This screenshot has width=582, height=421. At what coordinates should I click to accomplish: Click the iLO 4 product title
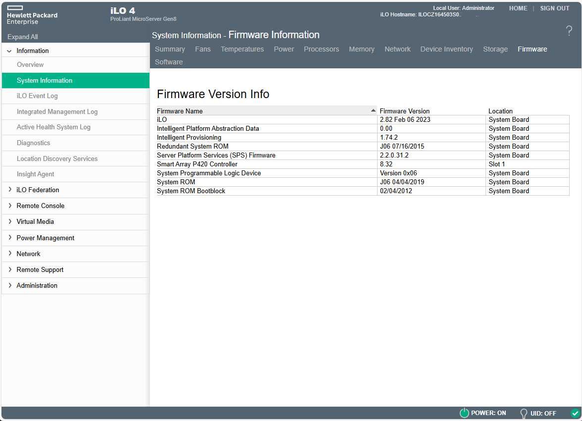(123, 10)
